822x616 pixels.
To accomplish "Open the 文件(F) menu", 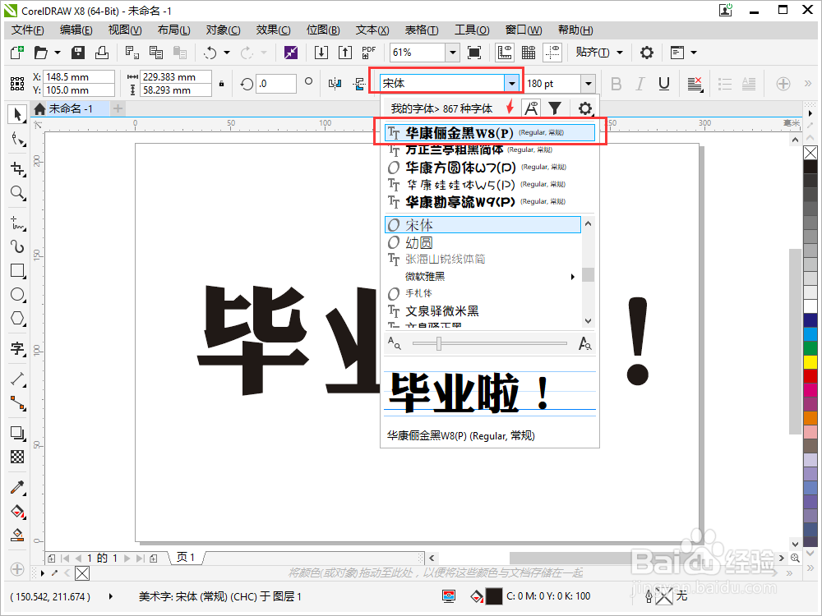I will 28,30.
